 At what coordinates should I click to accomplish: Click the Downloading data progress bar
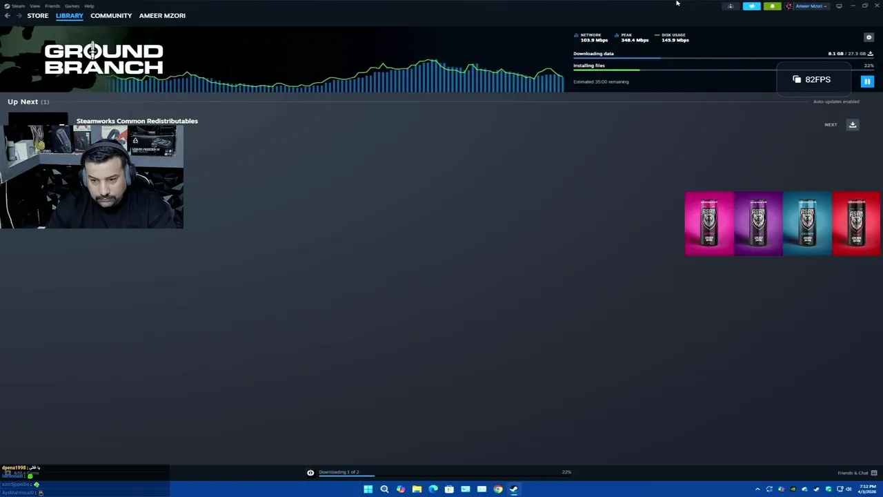723,59
